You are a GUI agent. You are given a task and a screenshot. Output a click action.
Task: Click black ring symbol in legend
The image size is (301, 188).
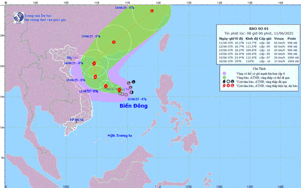pyautogui.click(x=228, y=82)
